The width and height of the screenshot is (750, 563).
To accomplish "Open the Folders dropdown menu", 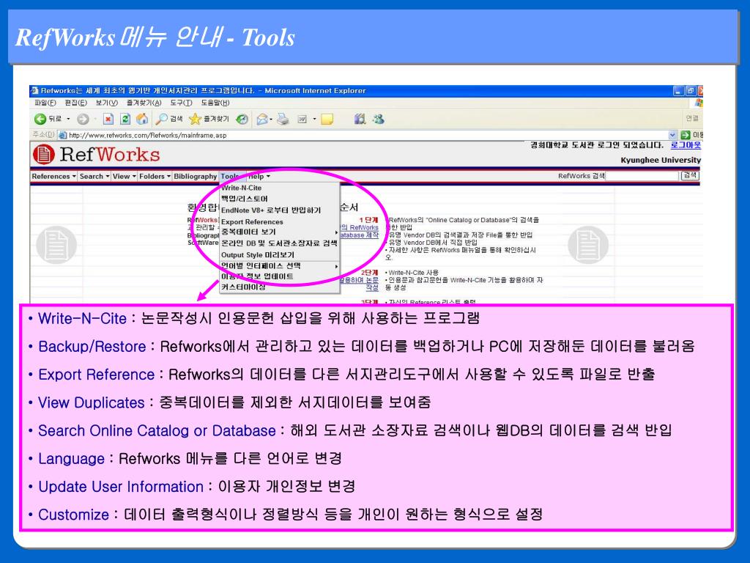I will click(x=155, y=176).
